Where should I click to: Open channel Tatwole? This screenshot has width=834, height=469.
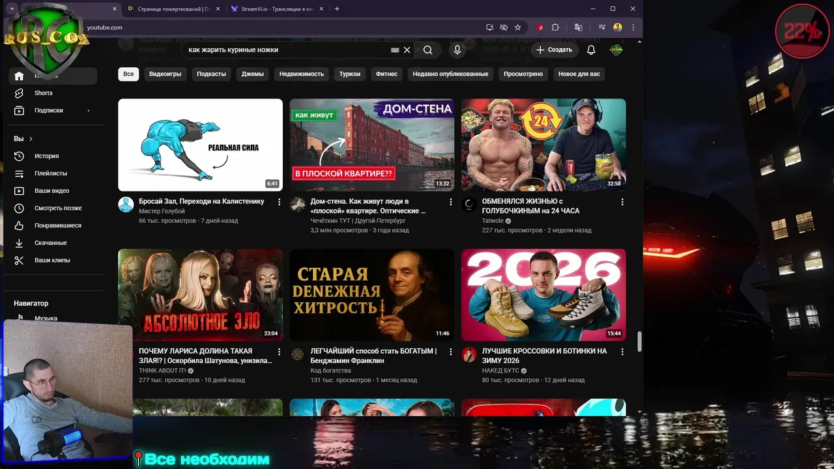coord(493,221)
